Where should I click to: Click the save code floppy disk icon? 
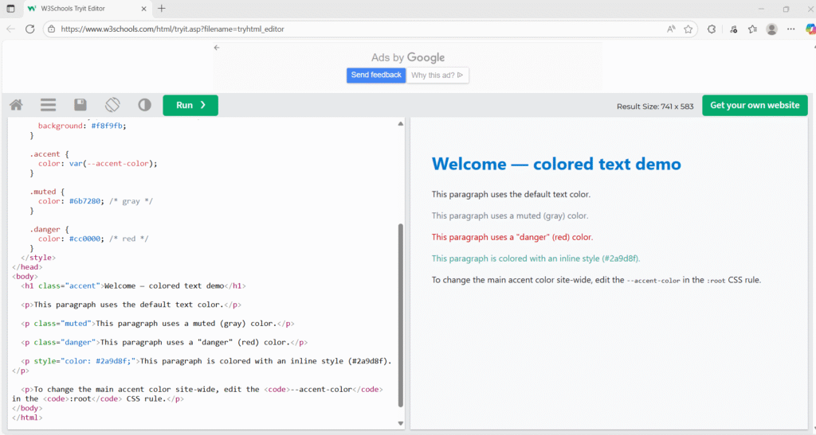click(x=80, y=105)
